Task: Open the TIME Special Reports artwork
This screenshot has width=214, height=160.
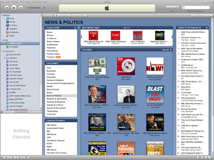Action: click(93, 36)
